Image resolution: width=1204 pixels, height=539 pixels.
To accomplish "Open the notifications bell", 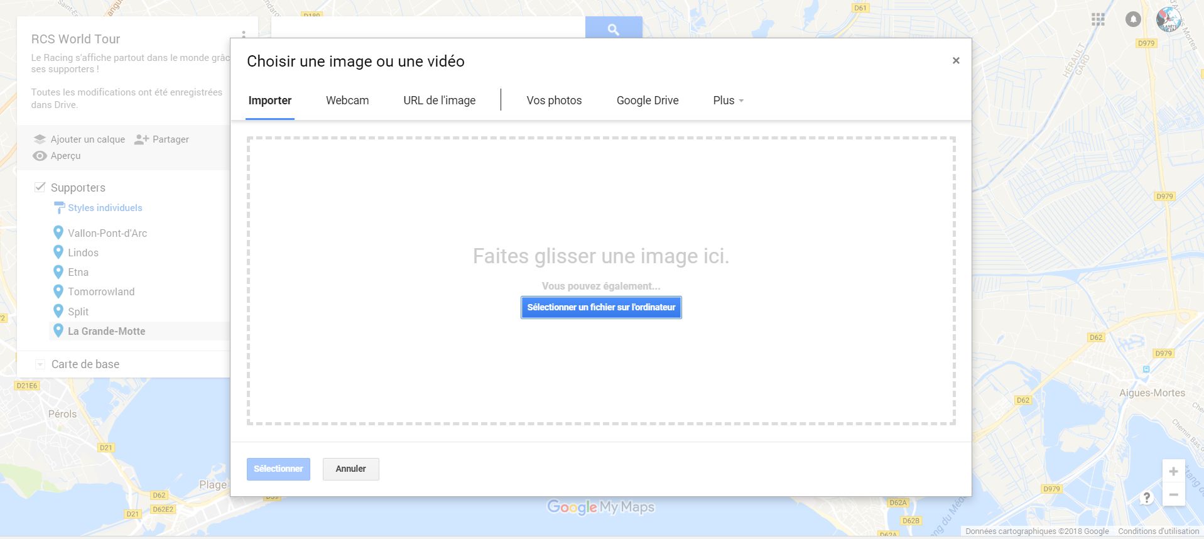I will [1132, 19].
